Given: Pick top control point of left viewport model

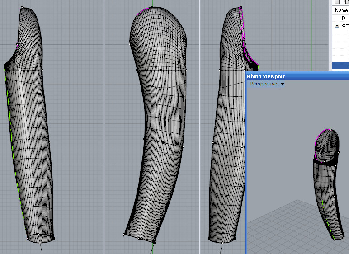Looking at the screenshot, I should tap(22, 8).
